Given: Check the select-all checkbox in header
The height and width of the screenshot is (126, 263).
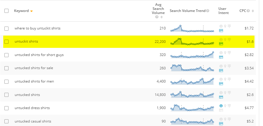Looking at the screenshot, I should [x=6, y=11].
